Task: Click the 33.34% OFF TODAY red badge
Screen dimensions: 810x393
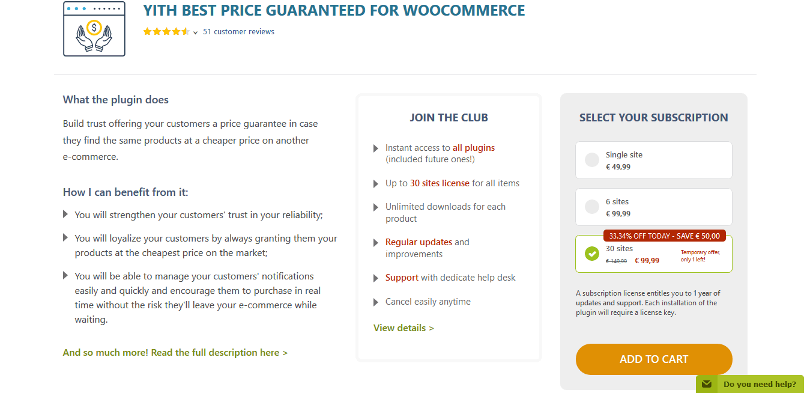Action: pyautogui.click(x=665, y=236)
